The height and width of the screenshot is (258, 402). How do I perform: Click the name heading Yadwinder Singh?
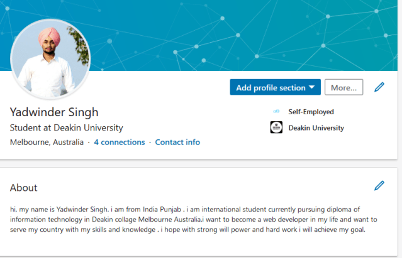point(54,112)
